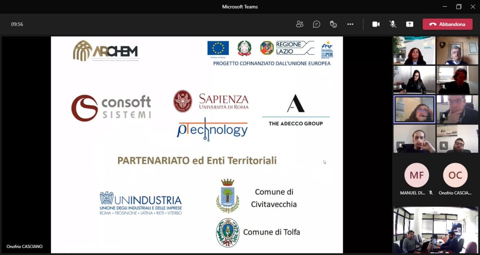This screenshot has height=255, width=480.
Task: Click the European Union flag icon
Action: click(218, 48)
